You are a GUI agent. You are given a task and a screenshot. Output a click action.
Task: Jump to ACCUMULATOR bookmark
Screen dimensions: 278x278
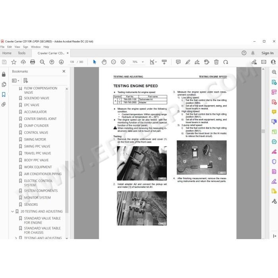tap(35, 112)
